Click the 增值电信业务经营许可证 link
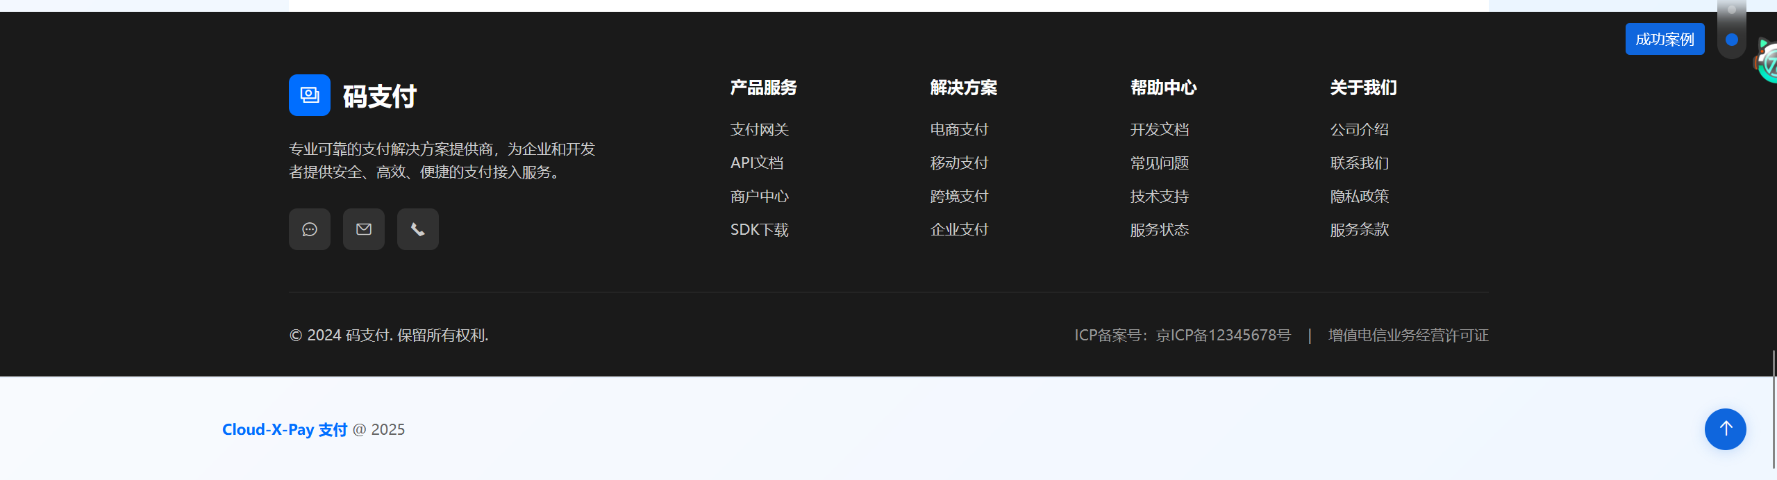 tap(1408, 336)
